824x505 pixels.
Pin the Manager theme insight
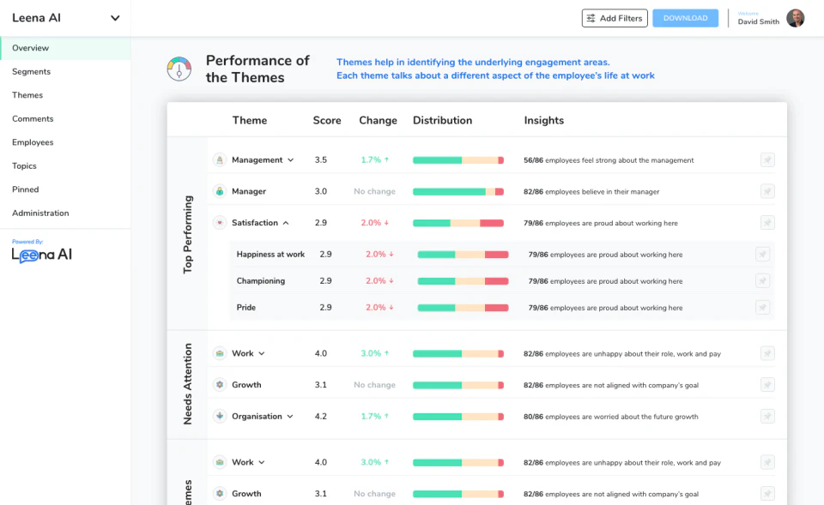pyautogui.click(x=766, y=191)
